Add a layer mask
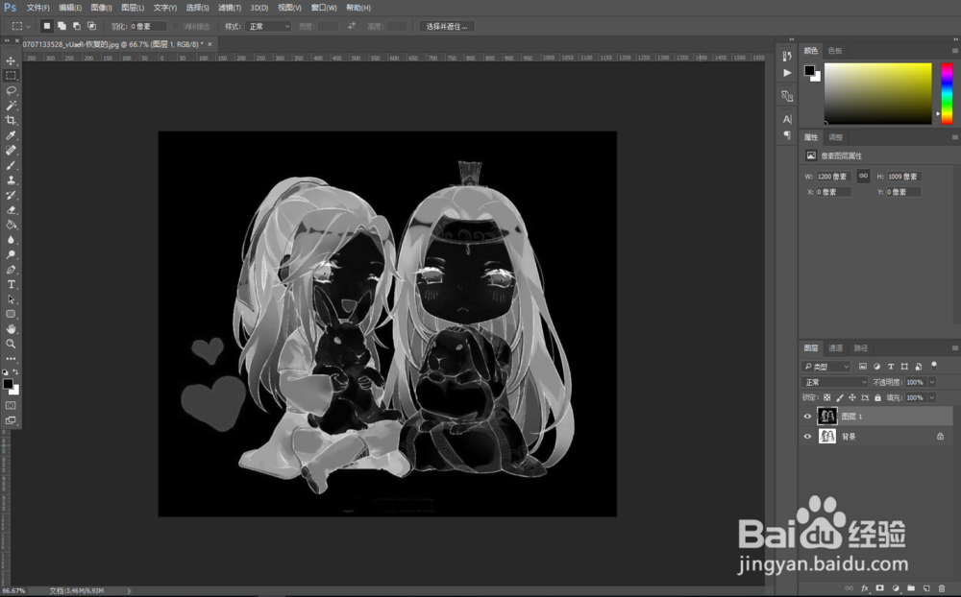 [880, 588]
